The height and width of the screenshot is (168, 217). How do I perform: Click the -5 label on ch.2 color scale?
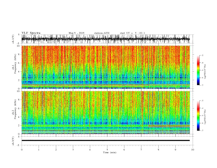(202, 116)
